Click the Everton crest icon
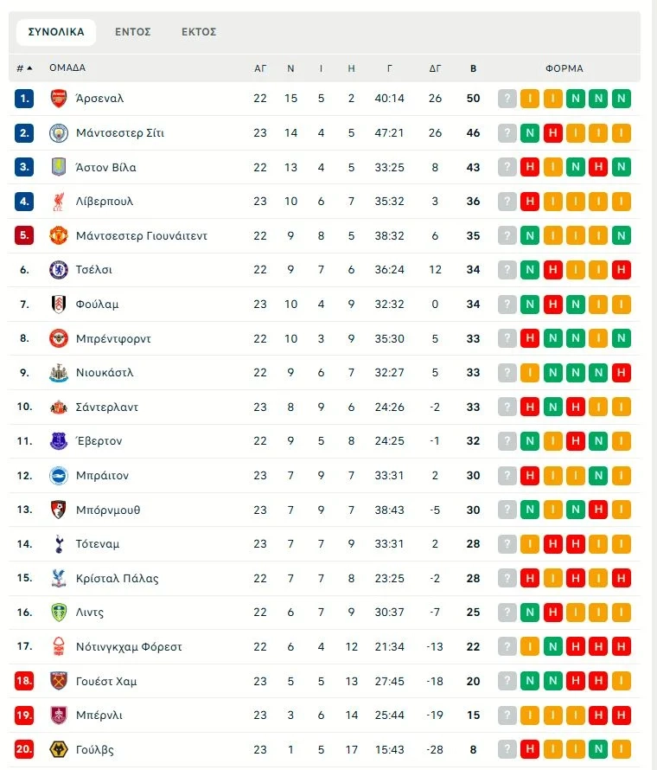 pyautogui.click(x=59, y=441)
